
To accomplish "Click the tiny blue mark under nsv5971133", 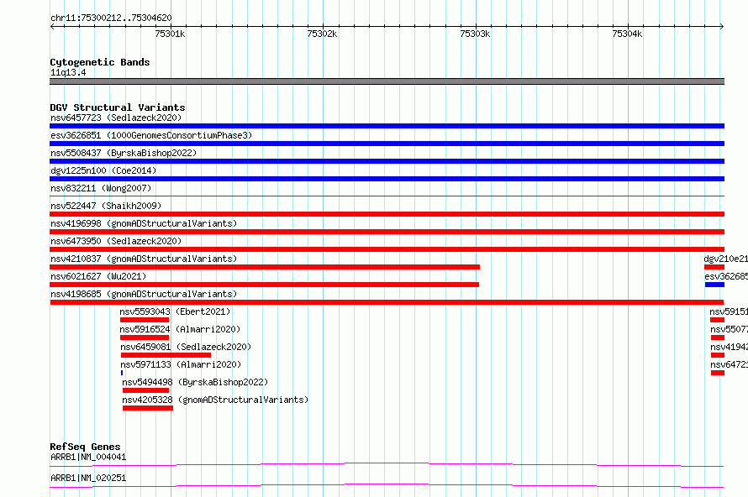I will (x=122, y=373).
